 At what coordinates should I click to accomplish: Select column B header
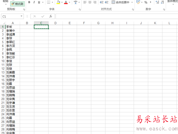click(x=27, y=23)
